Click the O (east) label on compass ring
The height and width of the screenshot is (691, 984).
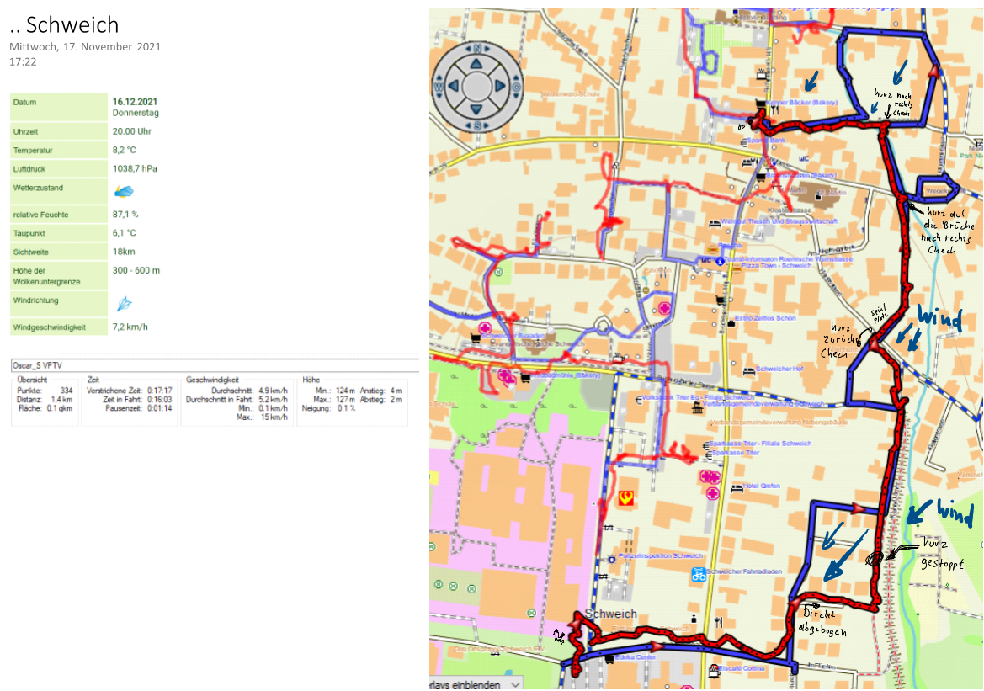(514, 86)
